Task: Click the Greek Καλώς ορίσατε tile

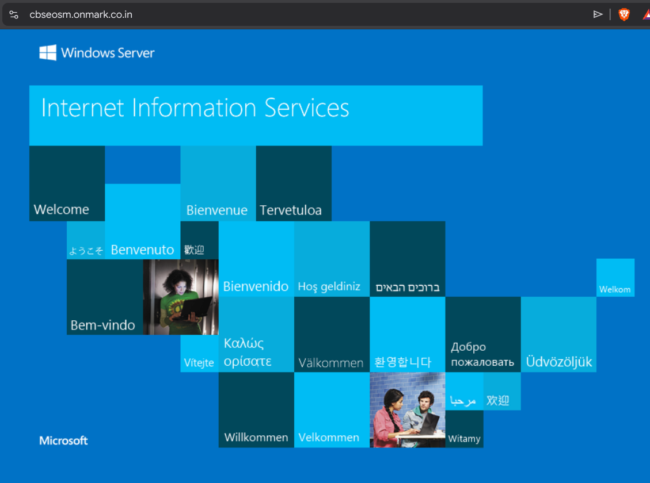Action: coord(256,335)
